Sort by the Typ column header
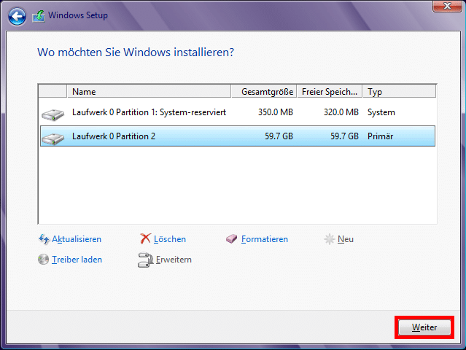This screenshot has height=350, width=466. (x=400, y=92)
